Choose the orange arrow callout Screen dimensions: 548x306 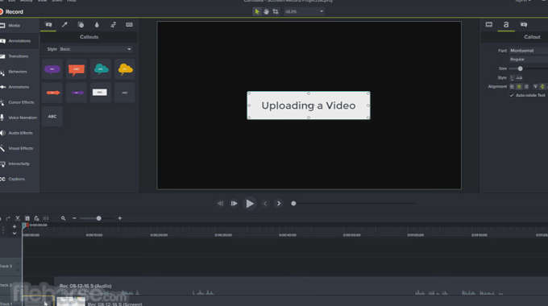52,93
